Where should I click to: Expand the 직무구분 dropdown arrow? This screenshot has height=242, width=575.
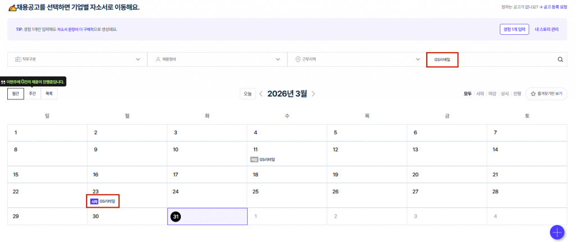(x=138, y=60)
